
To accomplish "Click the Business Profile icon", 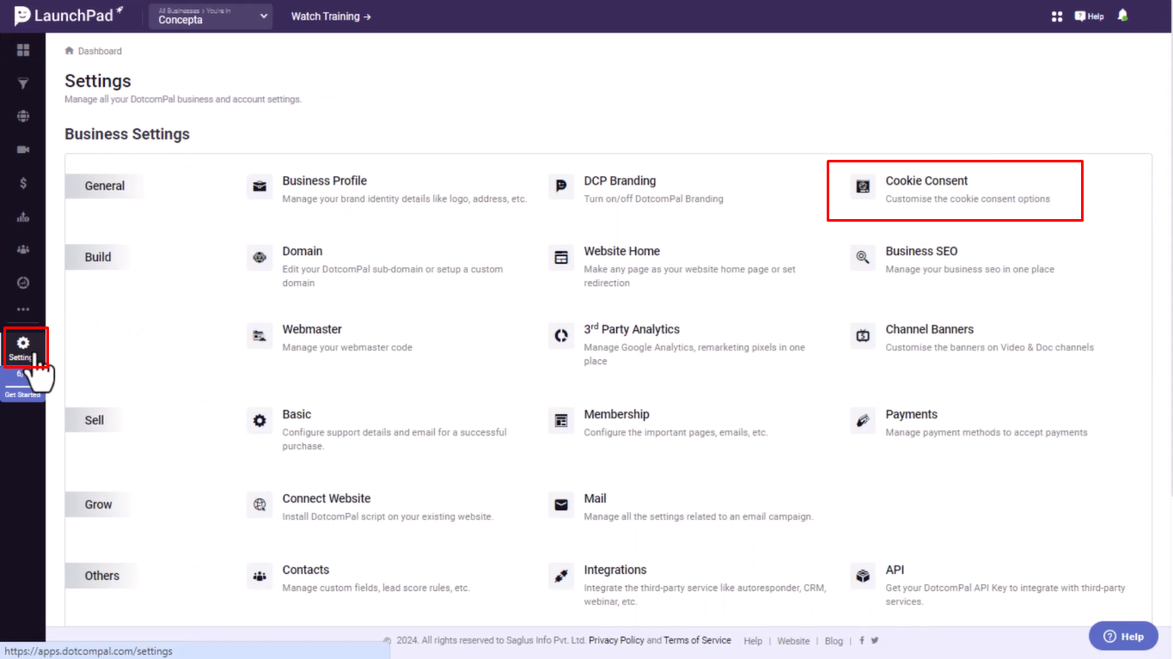I will pyautogui.click(x=260, y=186).
